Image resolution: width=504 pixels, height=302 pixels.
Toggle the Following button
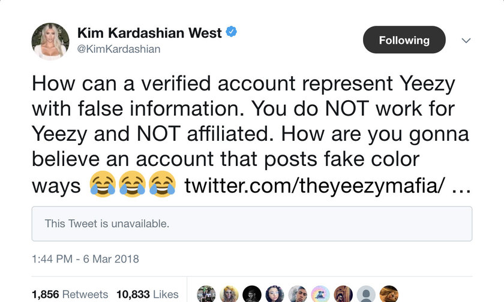[404, 40]
